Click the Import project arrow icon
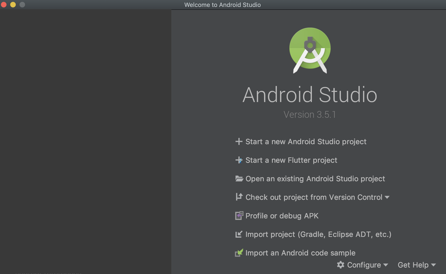Viewport: 446px width, 274px height. tap(239, 234)
